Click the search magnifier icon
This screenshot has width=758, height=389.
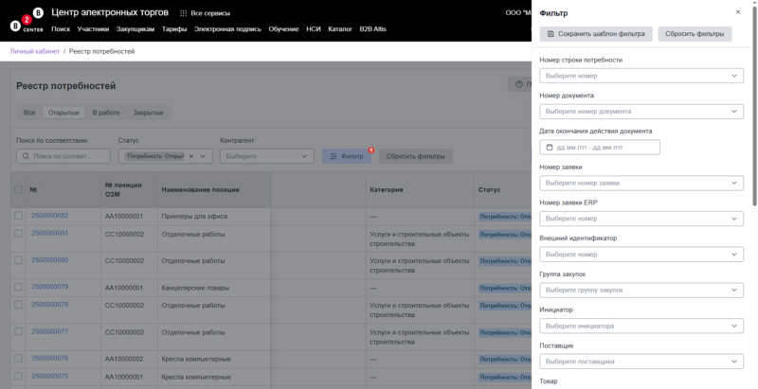(26, 156)
